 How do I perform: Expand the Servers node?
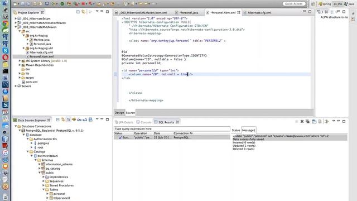coord(16,86)
